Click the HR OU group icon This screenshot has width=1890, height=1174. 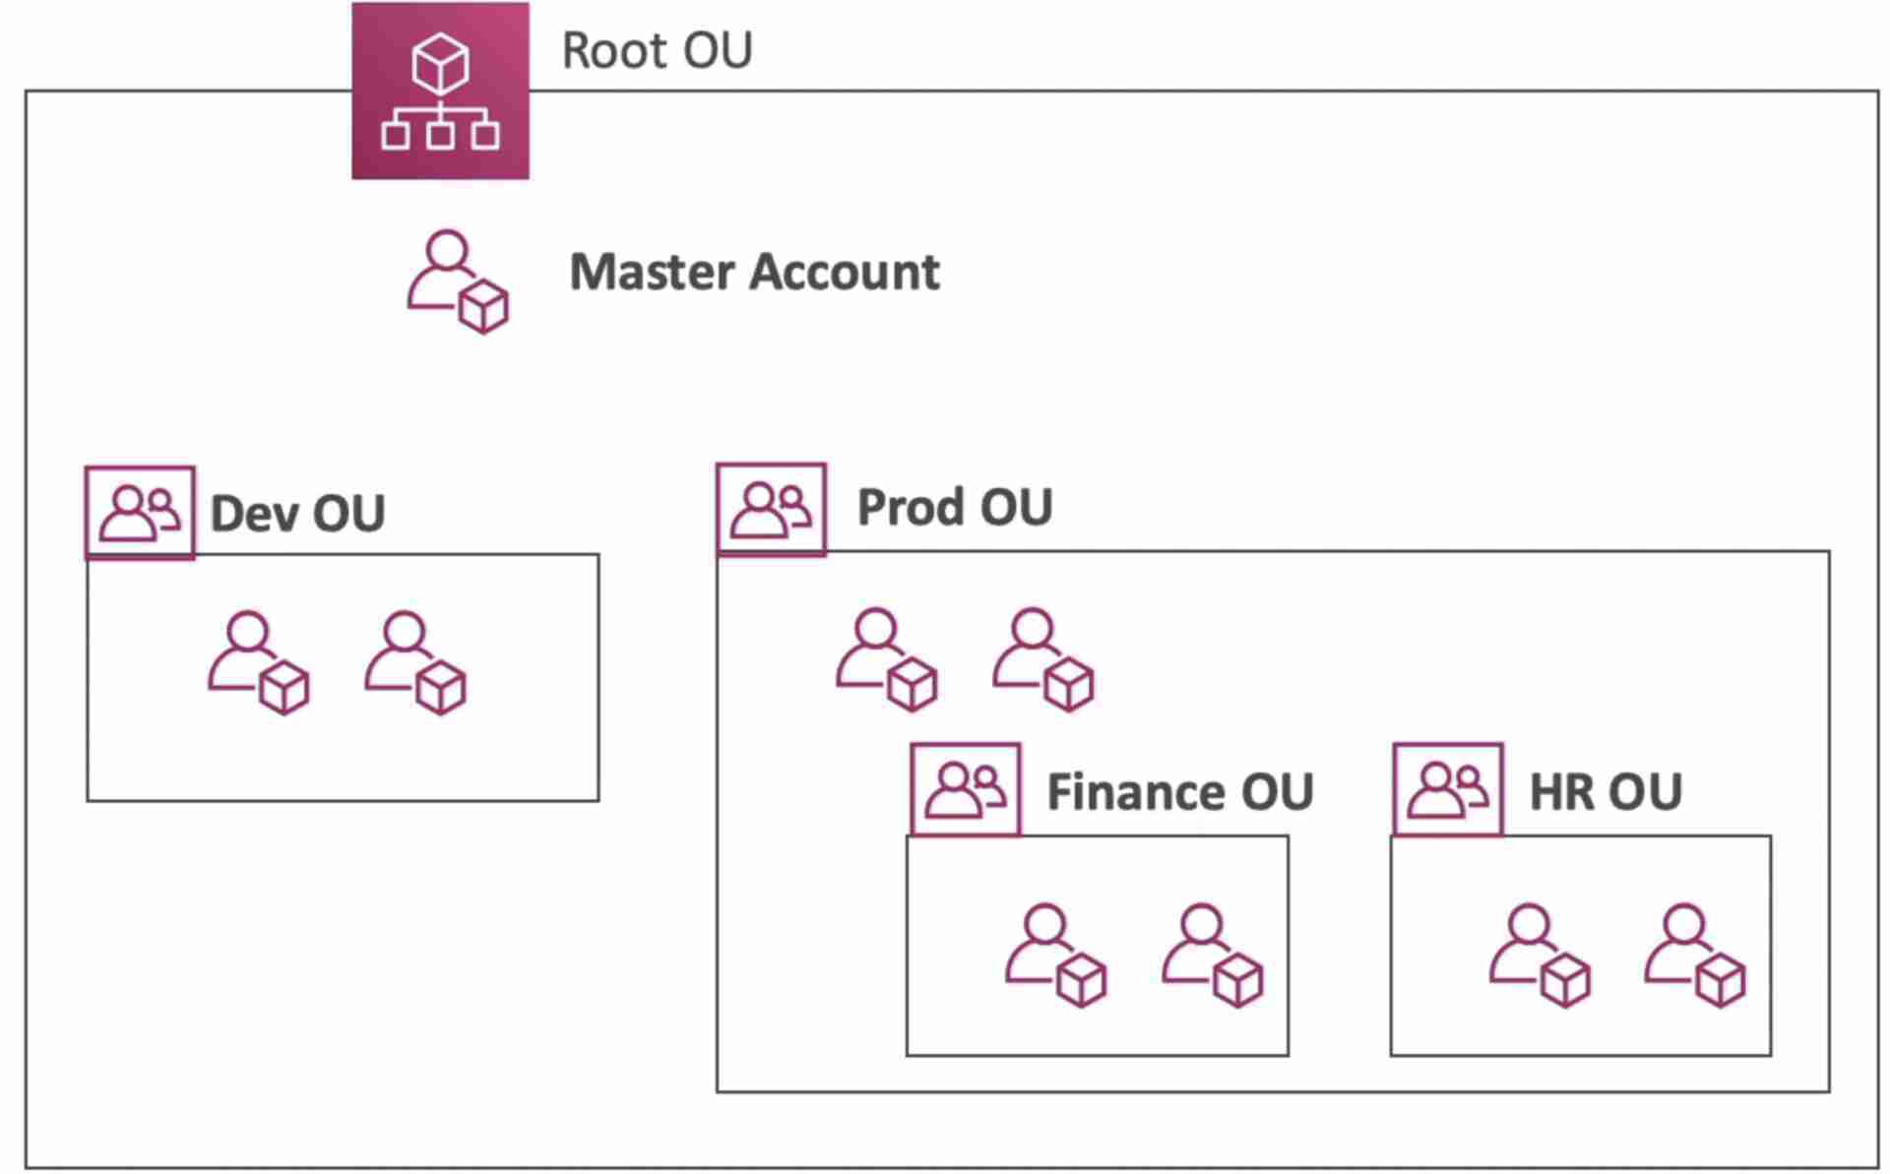(1448, 790)
